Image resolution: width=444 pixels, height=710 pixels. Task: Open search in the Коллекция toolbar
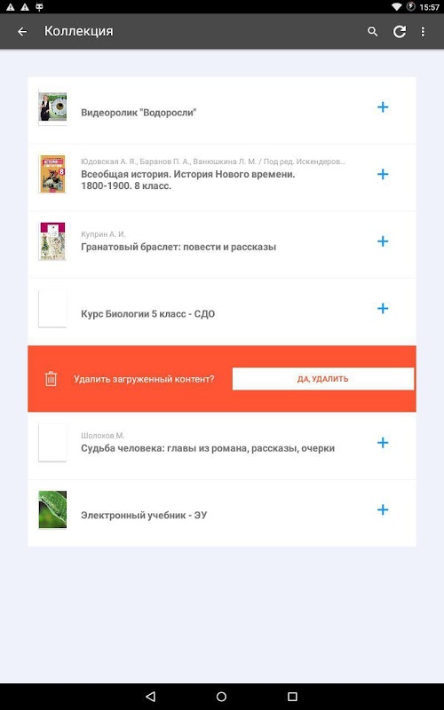coord(372,31)
